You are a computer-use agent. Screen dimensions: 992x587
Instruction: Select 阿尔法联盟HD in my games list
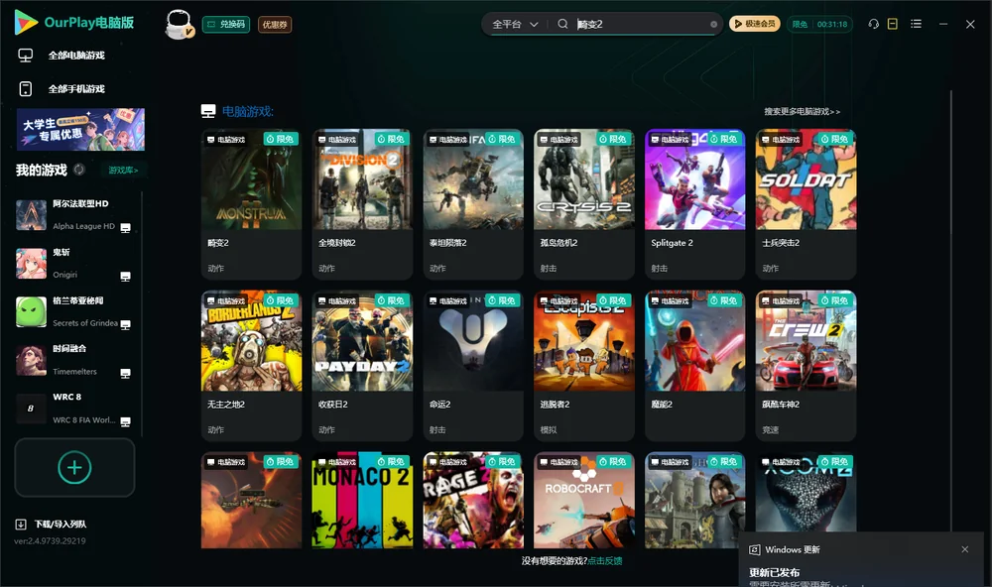[74, 214]
